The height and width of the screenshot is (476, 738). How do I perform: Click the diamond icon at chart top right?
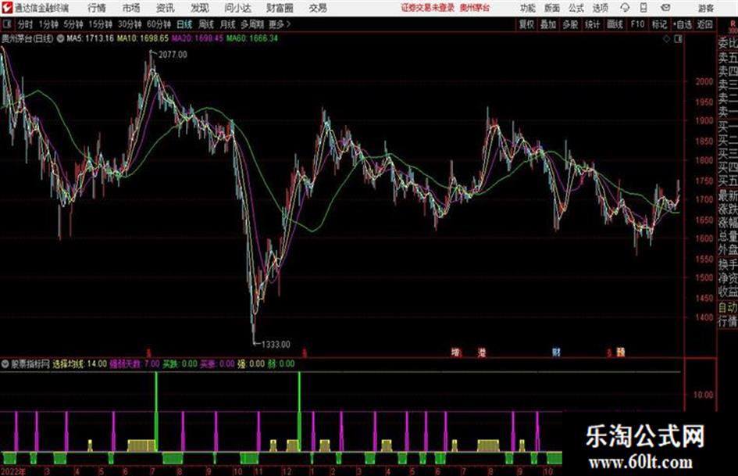666,39
